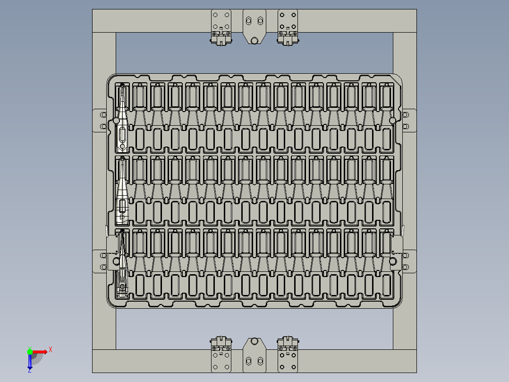
Task: Select the upper bracket on the left frame beam
Action: point(100,121)
